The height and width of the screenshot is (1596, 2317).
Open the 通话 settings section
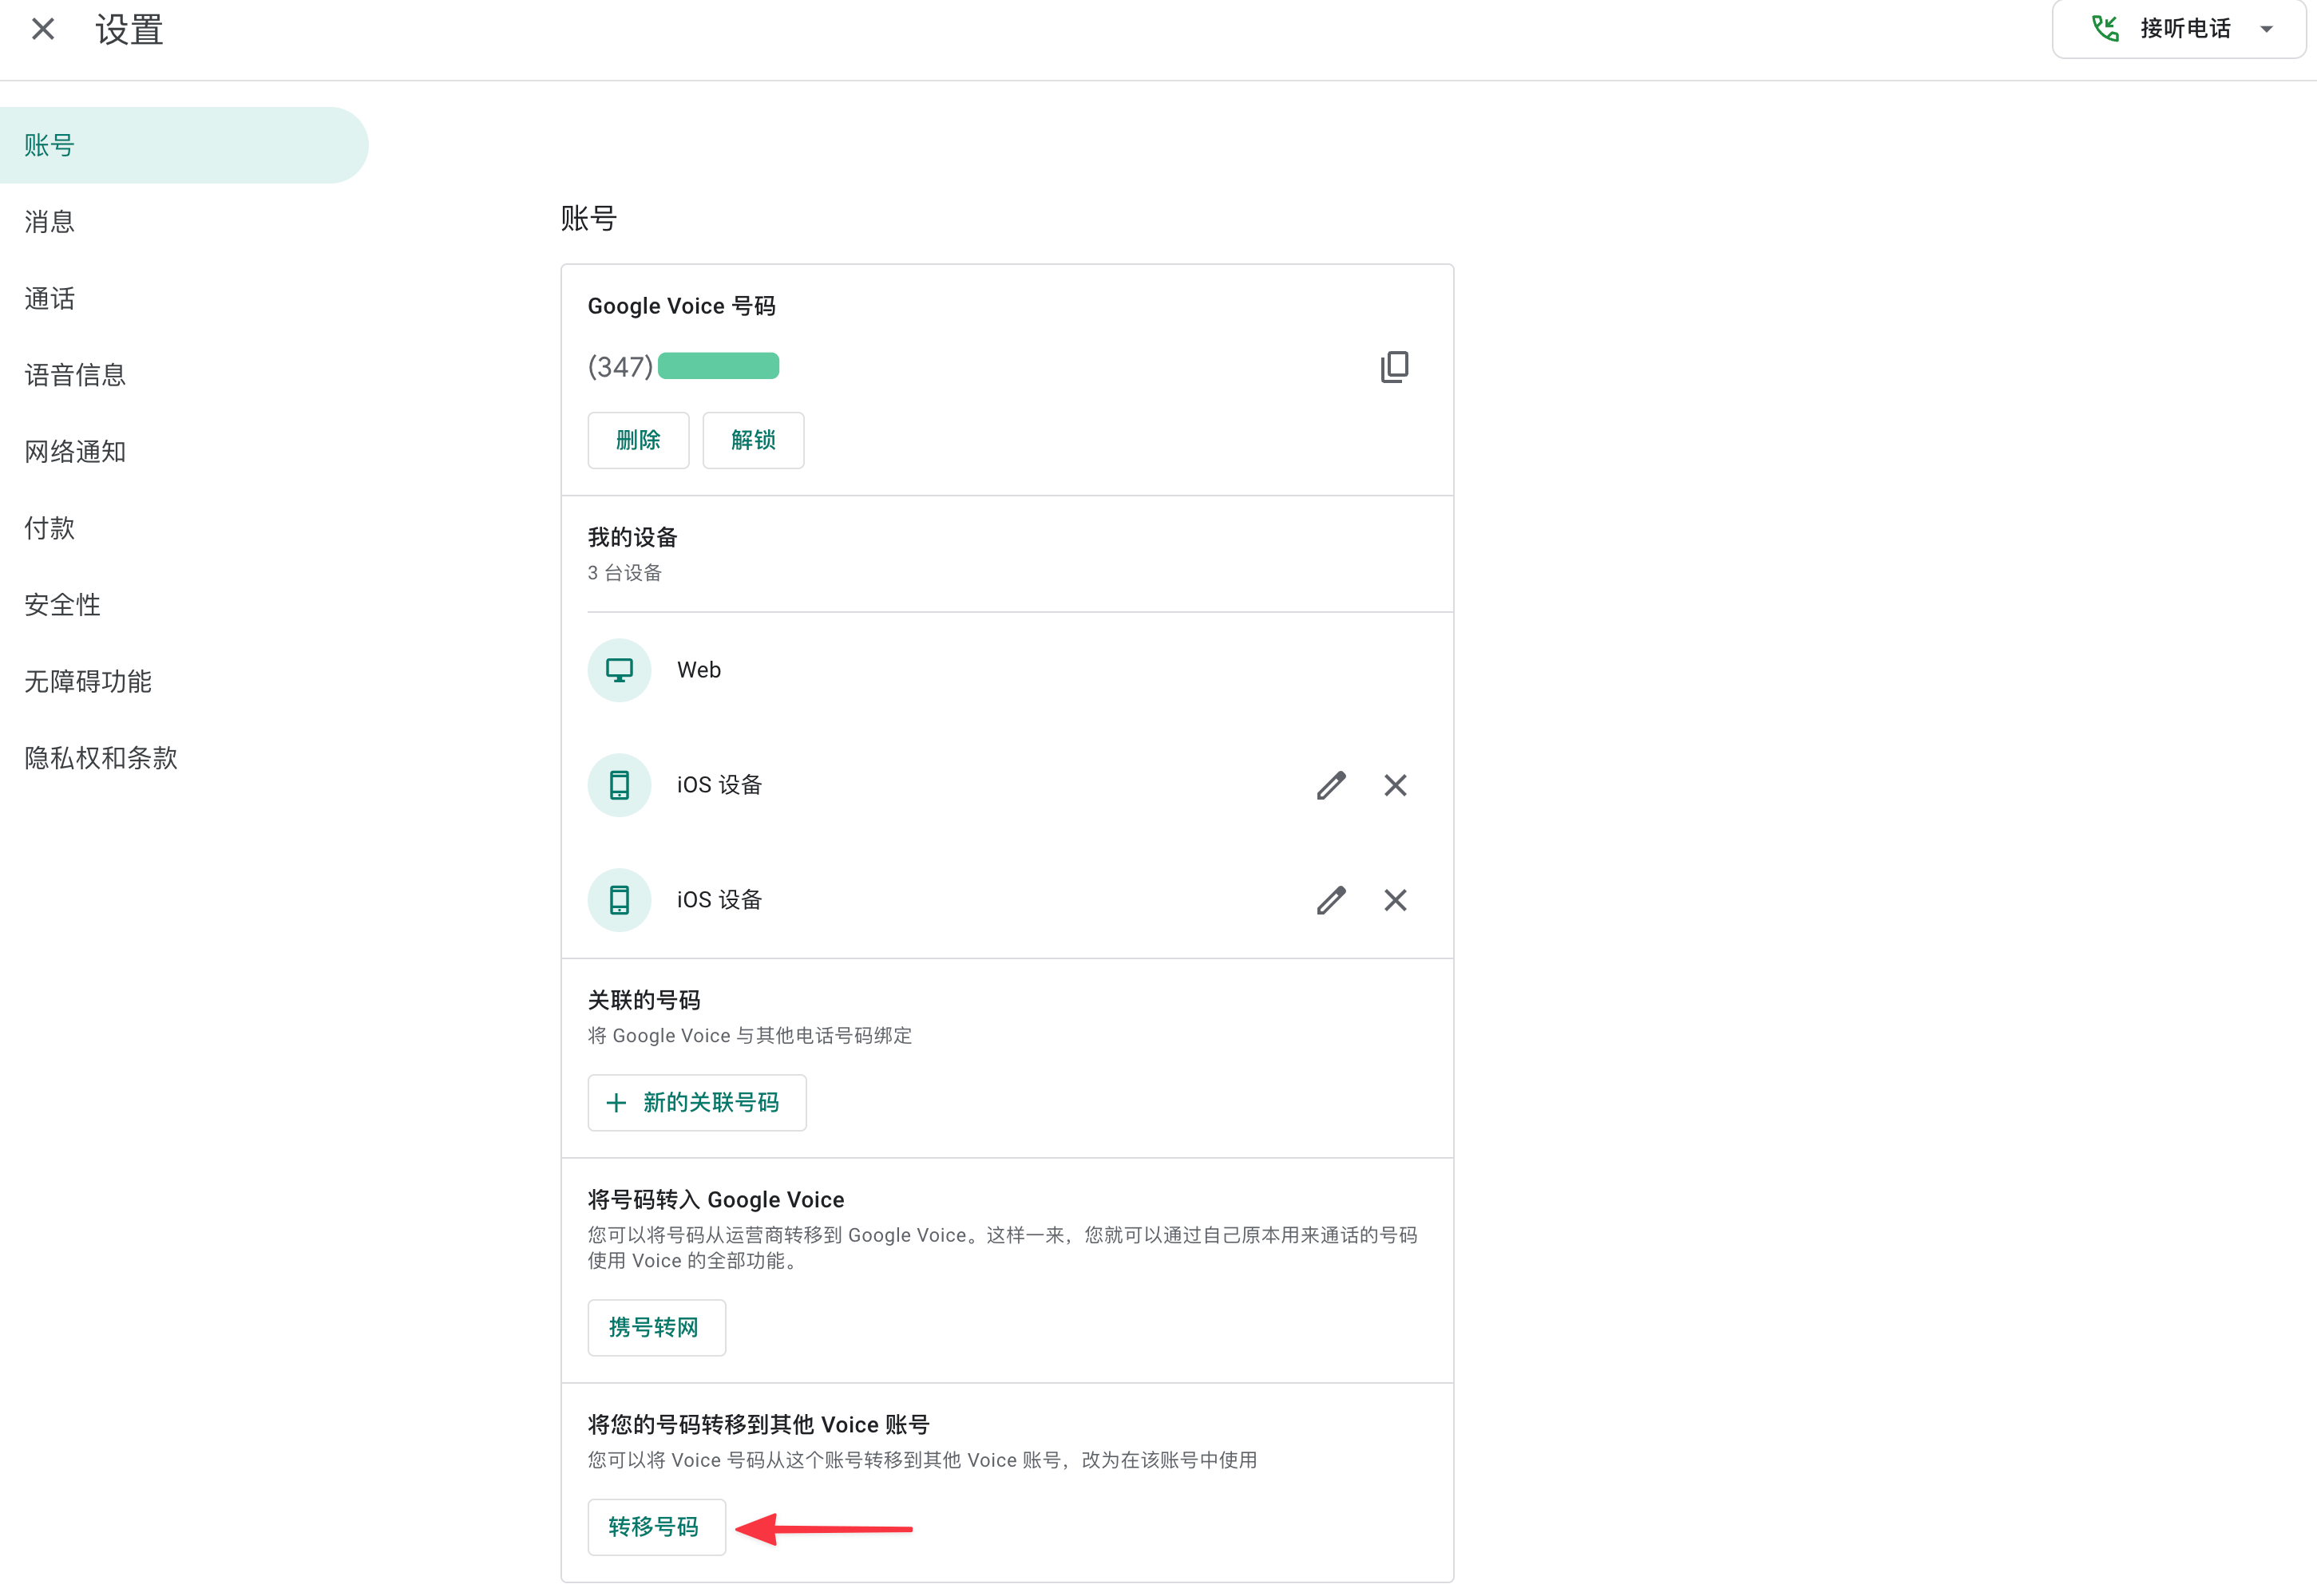(50, 298)
